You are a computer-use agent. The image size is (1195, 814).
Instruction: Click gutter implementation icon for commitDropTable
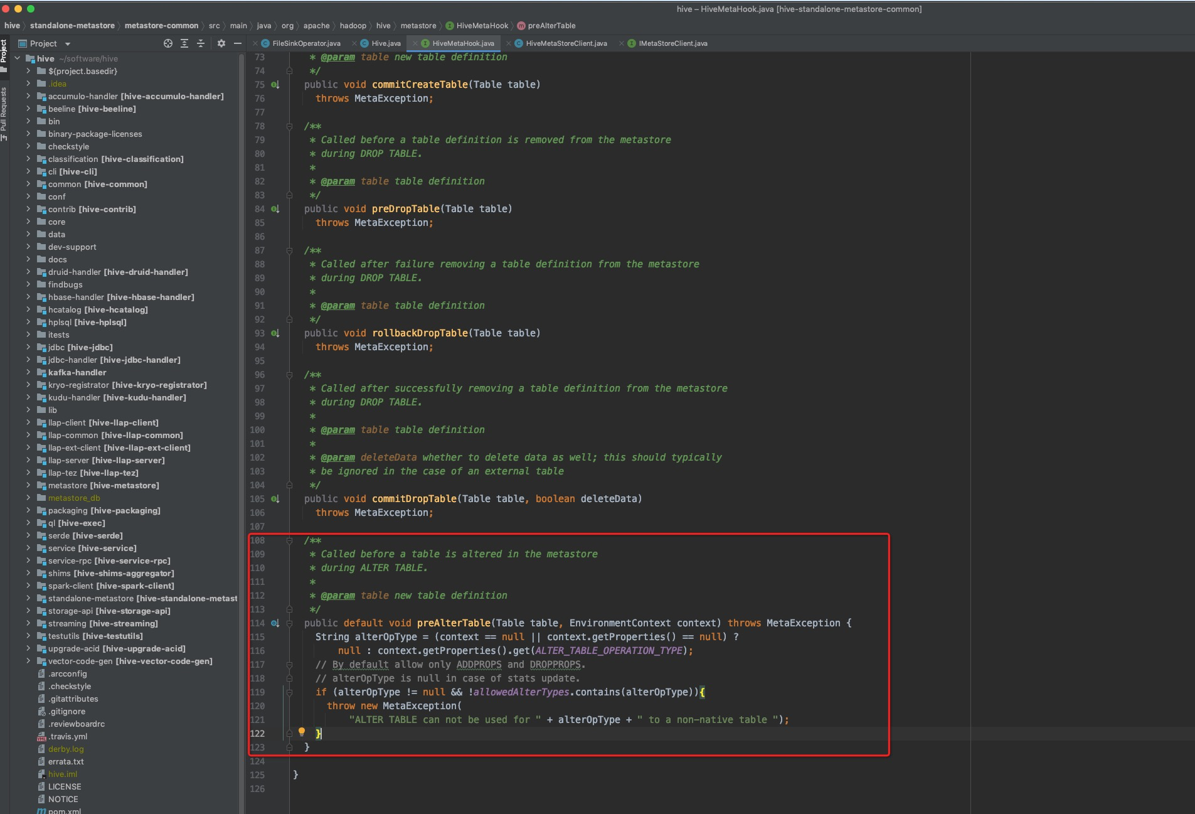[275, 499]
